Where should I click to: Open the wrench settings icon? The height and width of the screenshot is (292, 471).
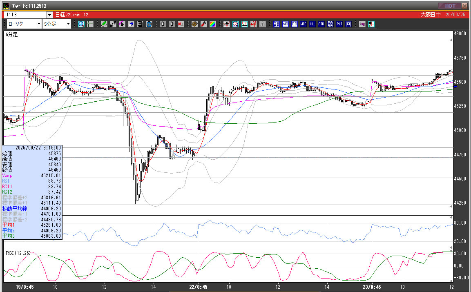[x=203, y=24]
